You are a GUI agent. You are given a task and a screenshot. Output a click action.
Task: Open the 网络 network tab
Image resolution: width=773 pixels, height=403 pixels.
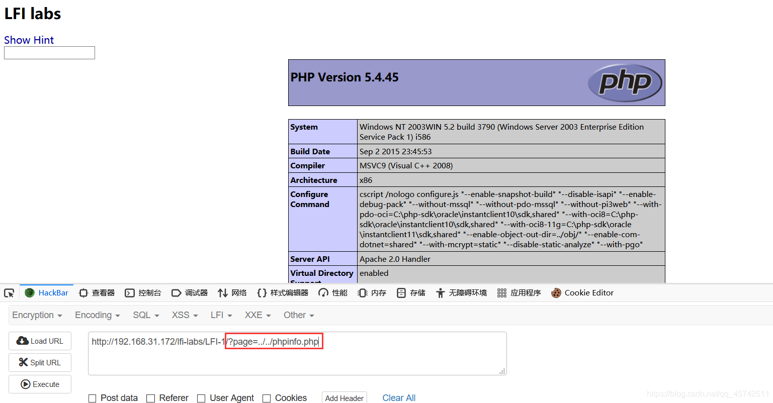232,293
